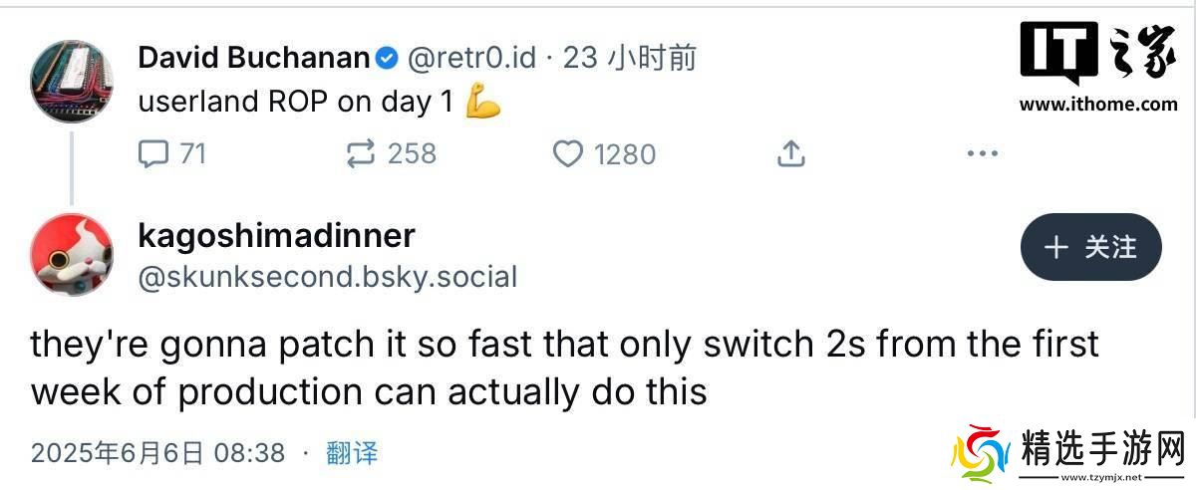Click the www.ithome.com URL text

click(x=1097, y=104)
